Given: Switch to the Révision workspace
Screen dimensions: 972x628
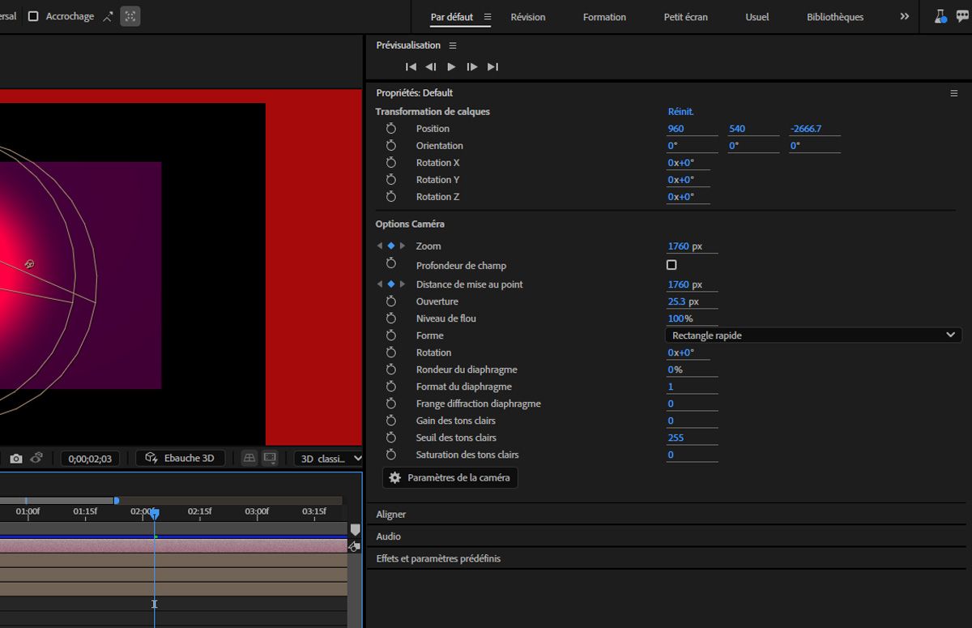Looking at the screenshot, I should pyautogui.click(x=527, y=17).
